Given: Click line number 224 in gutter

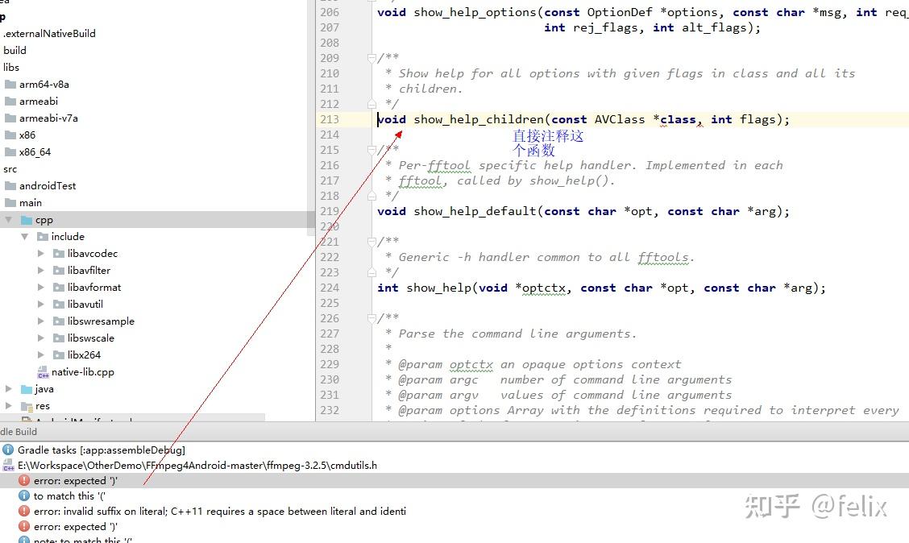Looking at the screenshot, I should pyautogui.click(x=330, y=288).
